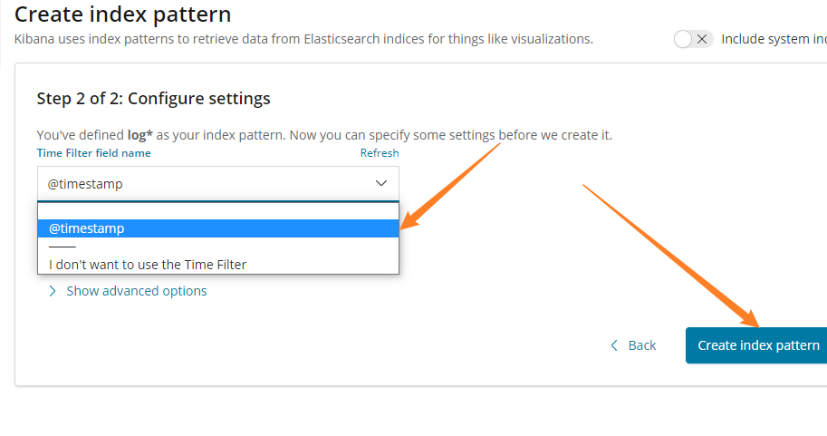Click the separator line in dropdown list
The width and height of the screenshot is (827, 436).
(63, 247)
